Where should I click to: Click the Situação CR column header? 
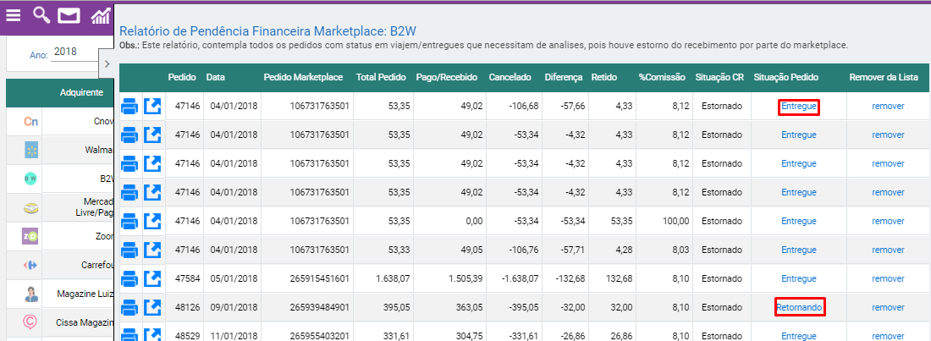(x=719, y=77)
